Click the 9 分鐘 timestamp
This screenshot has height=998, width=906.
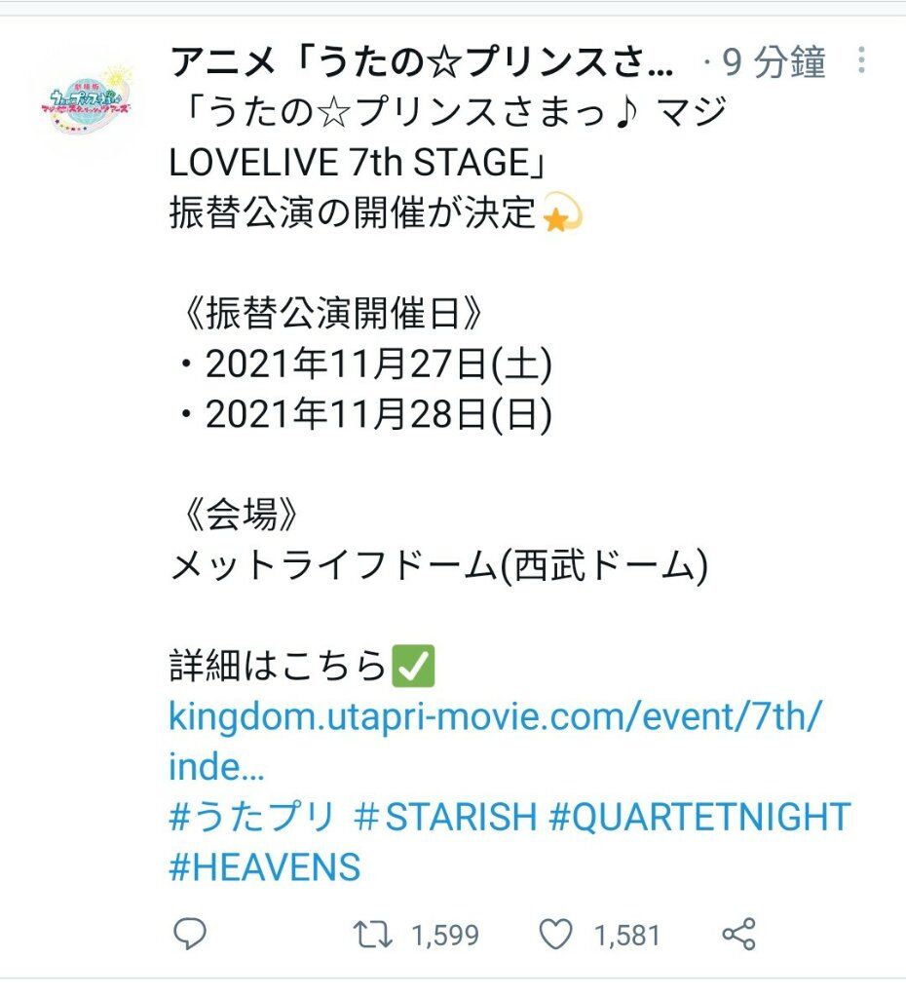[x=774, y=61]
